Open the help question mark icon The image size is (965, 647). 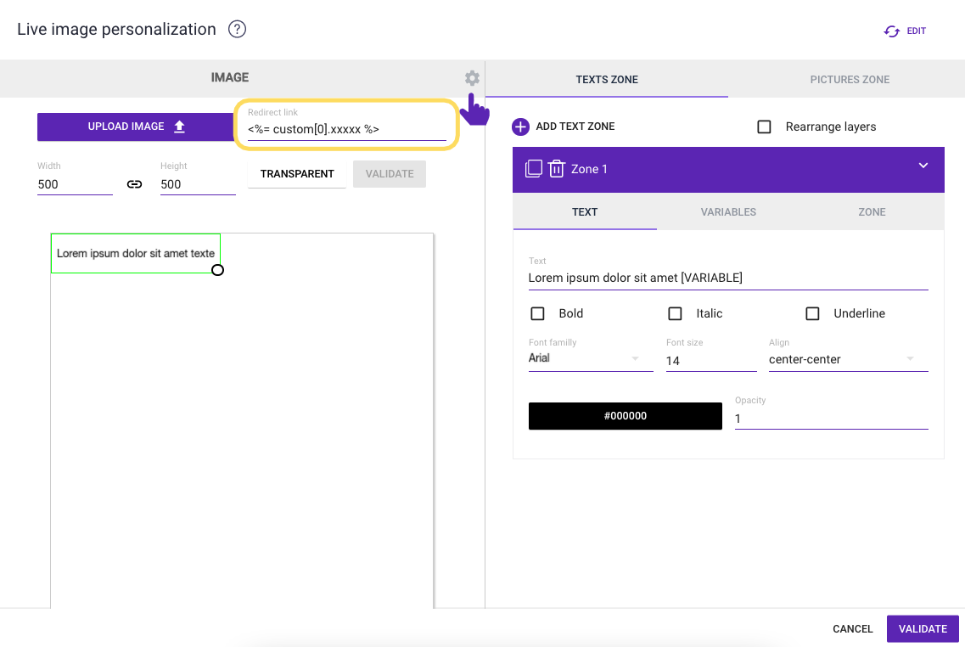238,30
